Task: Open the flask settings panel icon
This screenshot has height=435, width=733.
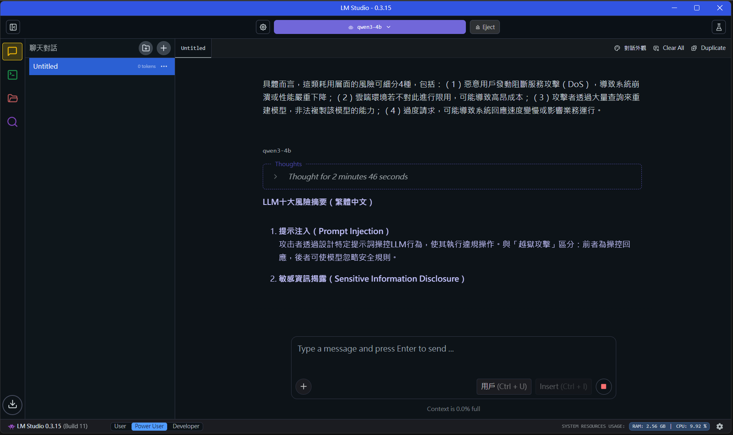Action: 719,27
